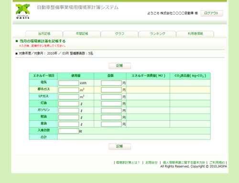Focus the 灯油 usage field

pos(69,104)
